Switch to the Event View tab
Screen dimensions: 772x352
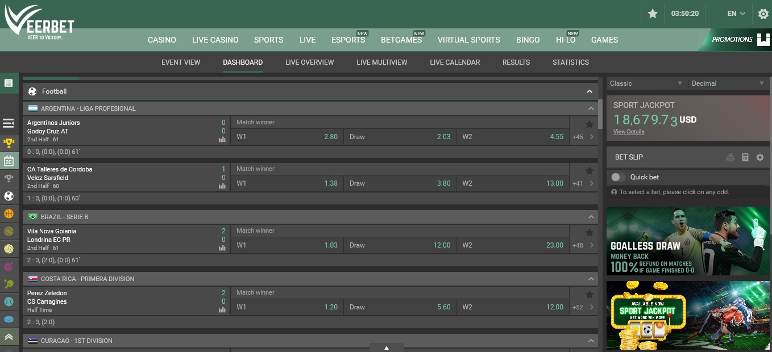pos(181,62)
